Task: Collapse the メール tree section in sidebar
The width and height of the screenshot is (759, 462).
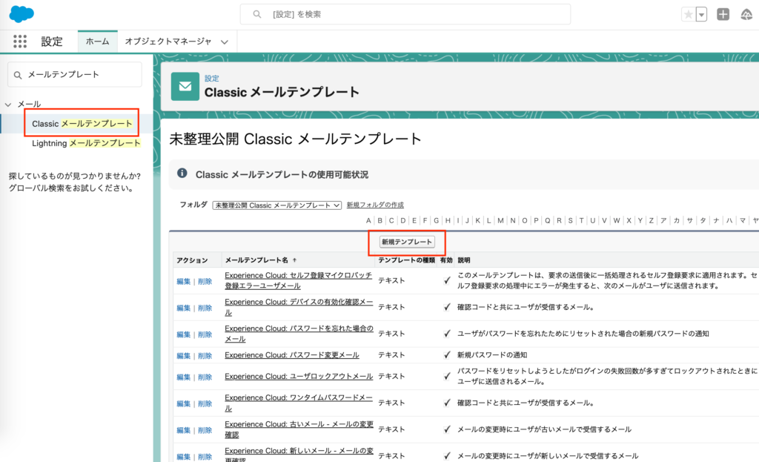Action: [x=8, y=105]
